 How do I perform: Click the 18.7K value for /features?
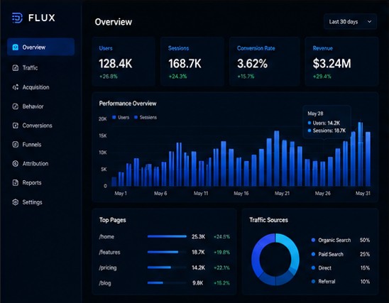coord(198,252)
